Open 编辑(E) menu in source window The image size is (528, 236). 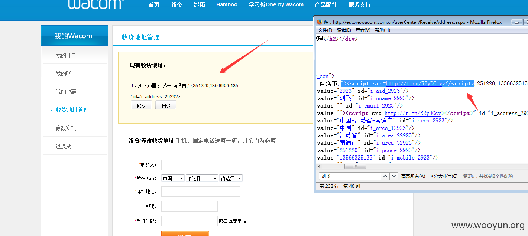coord(344,30)
